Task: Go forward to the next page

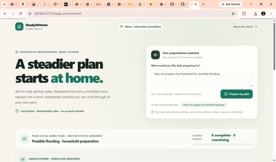Action: pyautogui.click(x=13, y=14)
